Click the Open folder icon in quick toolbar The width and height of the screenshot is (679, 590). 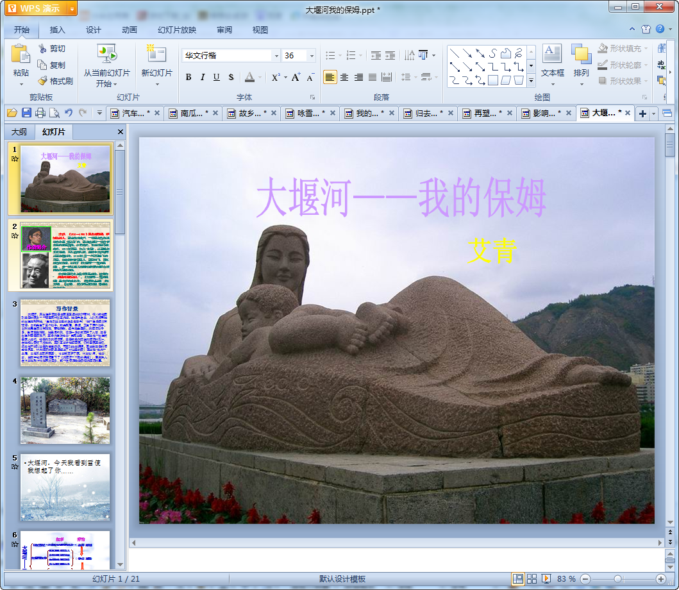coord(12,113)
